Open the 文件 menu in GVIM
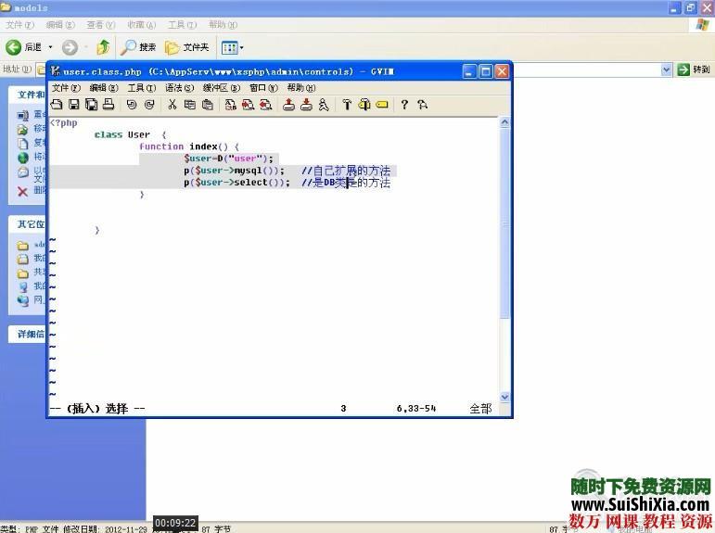The height and width of the screenshot is (533, 715). tap(66, 88)
